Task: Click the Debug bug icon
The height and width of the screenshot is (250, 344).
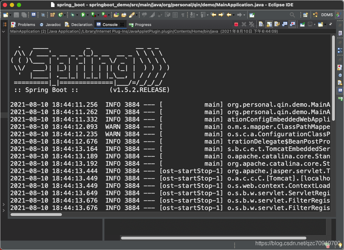Action: [x=72, y=15]
